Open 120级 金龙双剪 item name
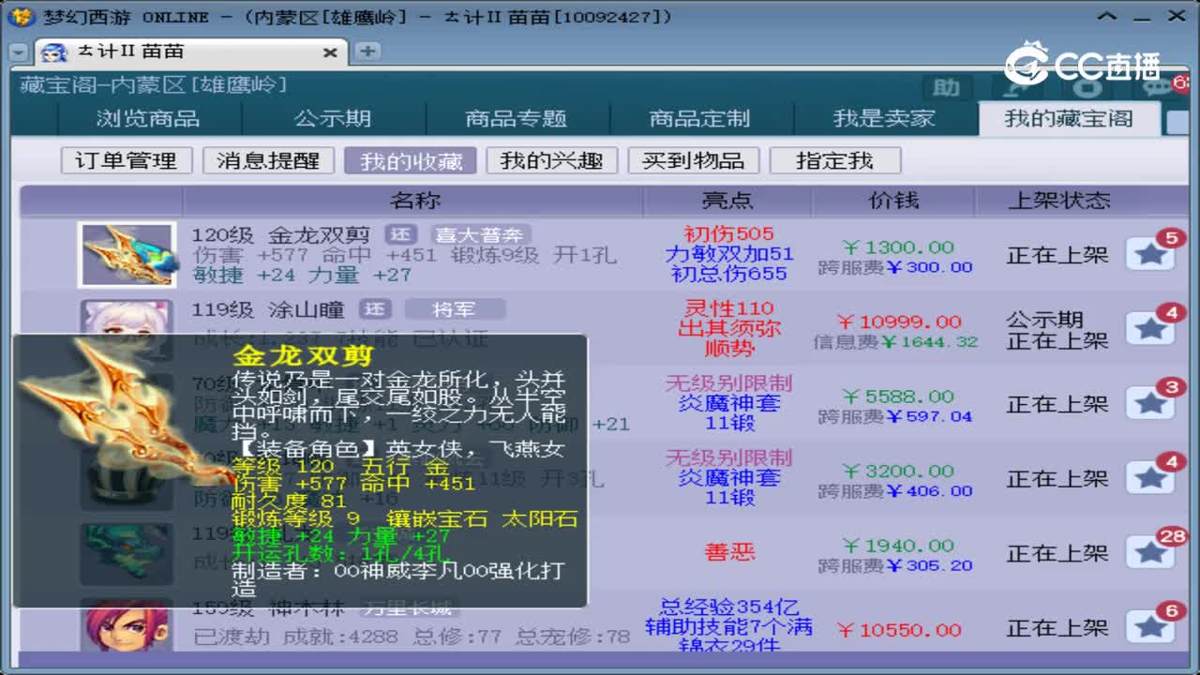Viewport: 1200px width, 675px height. click(x=281, y=234)
